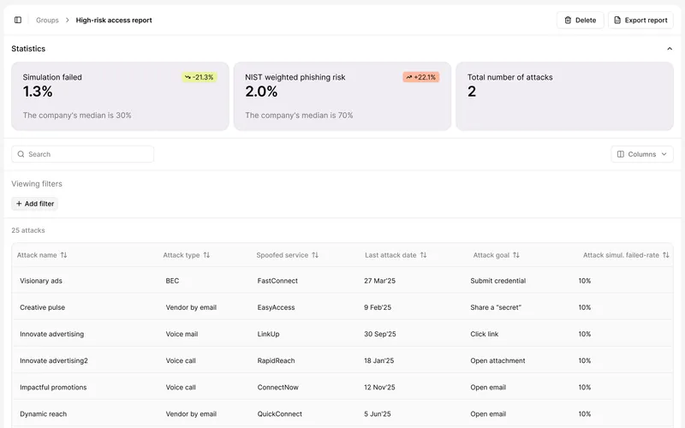This screenshot has height=428, width=685.
Task: Sort by Spoofed service column
Action: (x=288, y=255)
